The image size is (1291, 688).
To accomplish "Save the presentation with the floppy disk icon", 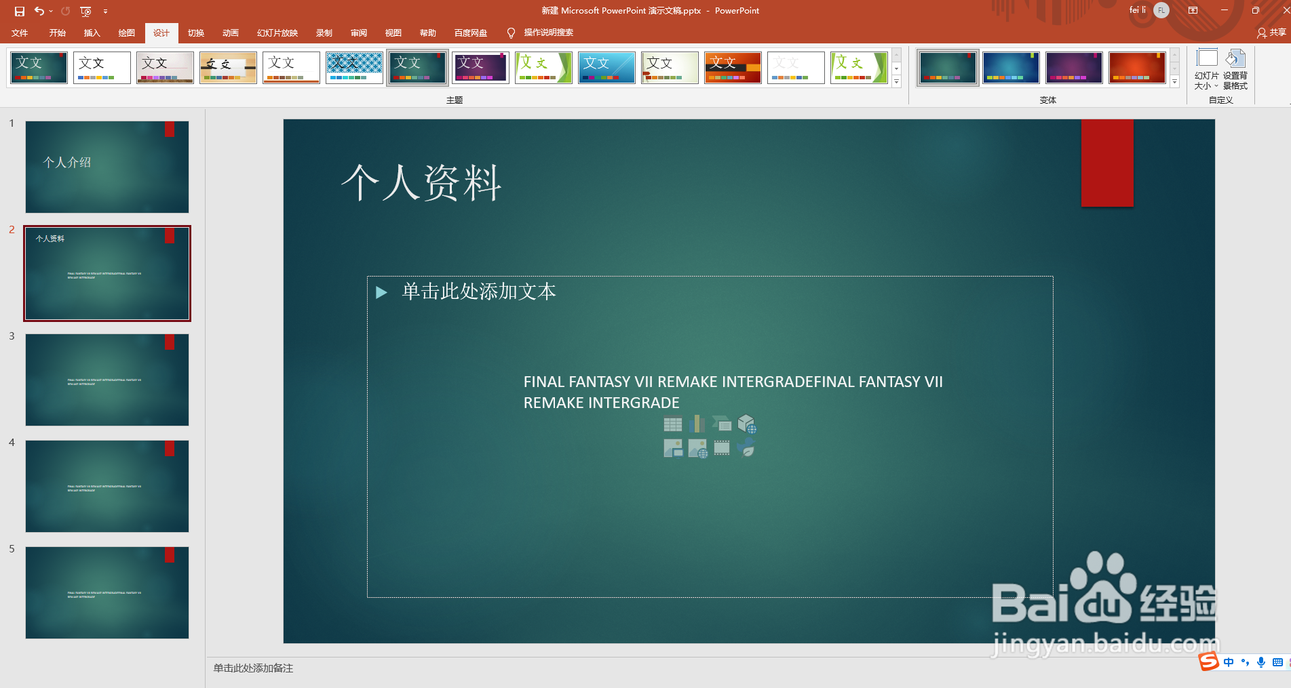I will tap(19, 11).
